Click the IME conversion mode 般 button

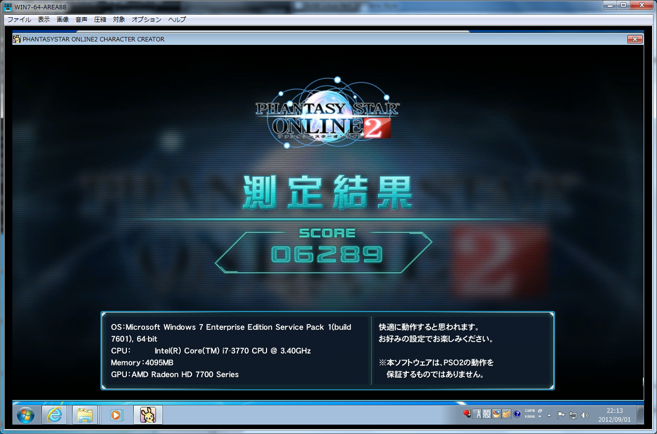(x=487, y=414)
